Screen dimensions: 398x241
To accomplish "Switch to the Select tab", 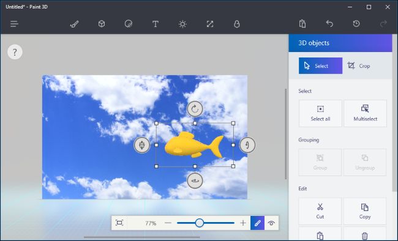I will [320, 65].
